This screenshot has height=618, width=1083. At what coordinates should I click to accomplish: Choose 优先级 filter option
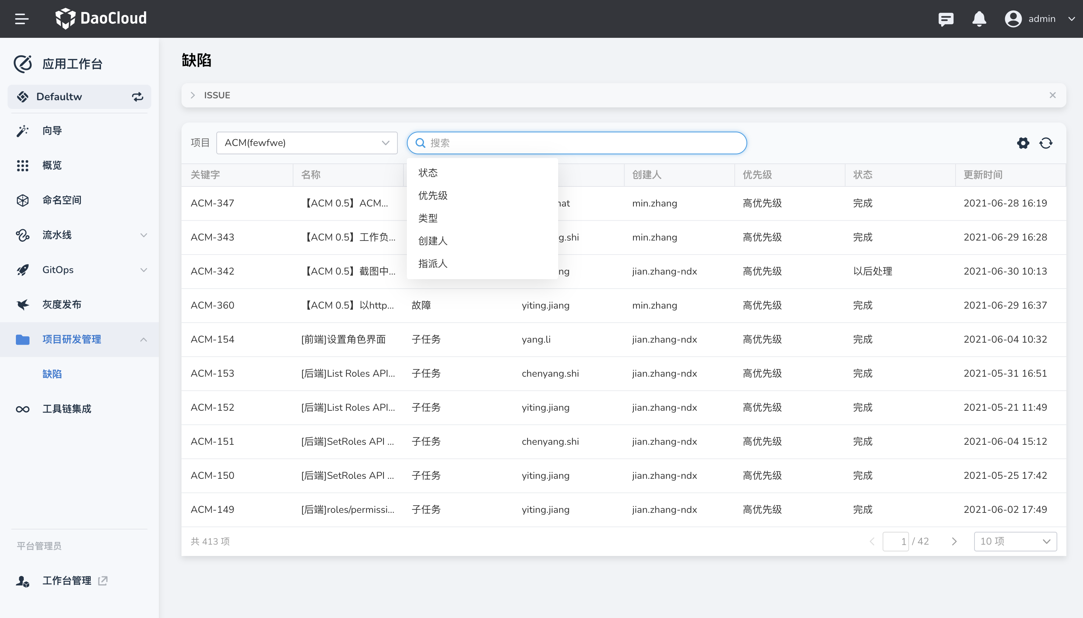pos(482,196)
